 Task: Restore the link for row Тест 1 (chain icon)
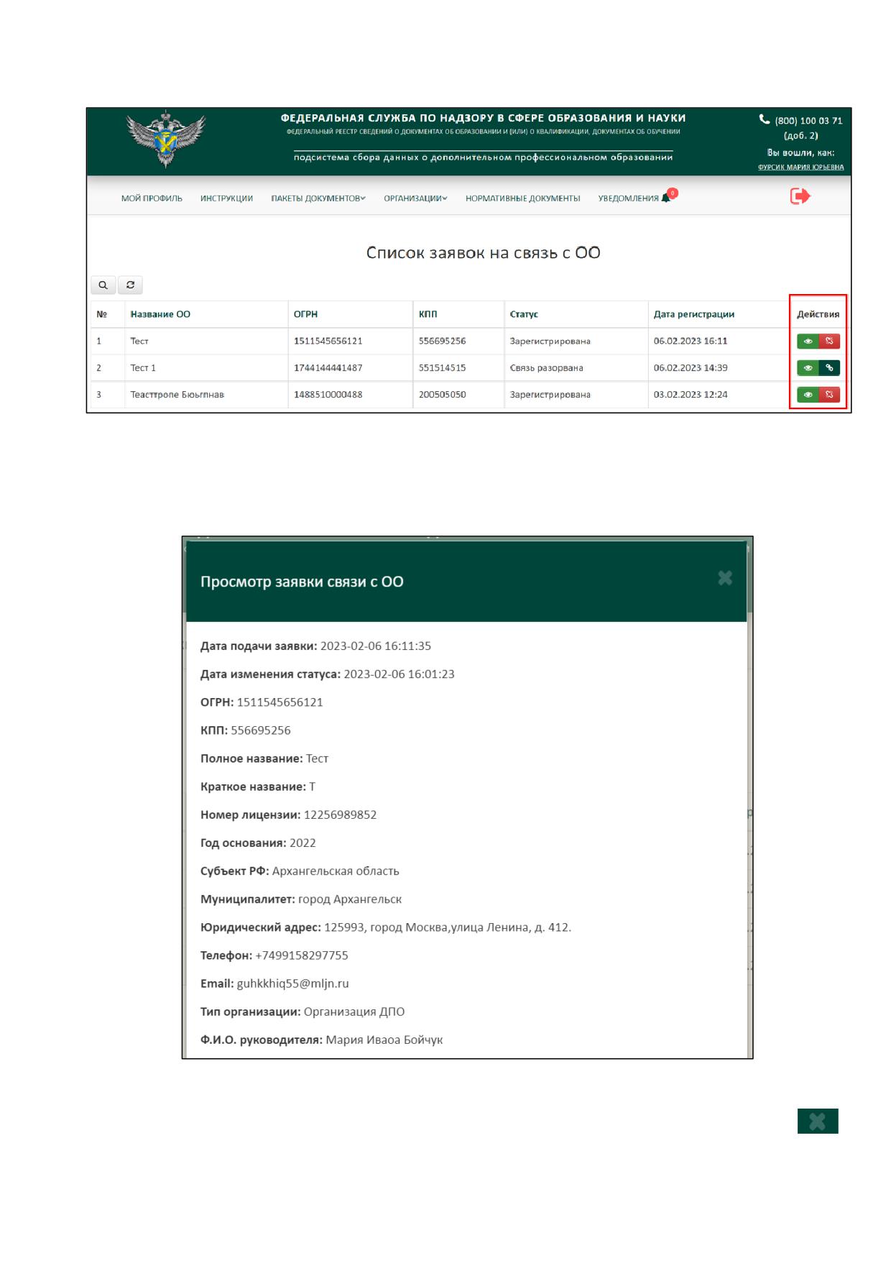coord(829,368)
